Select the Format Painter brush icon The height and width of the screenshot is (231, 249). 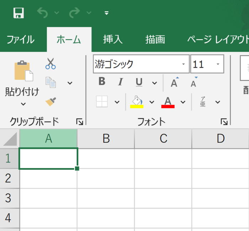pyautogui.click(x=51, y=102)
